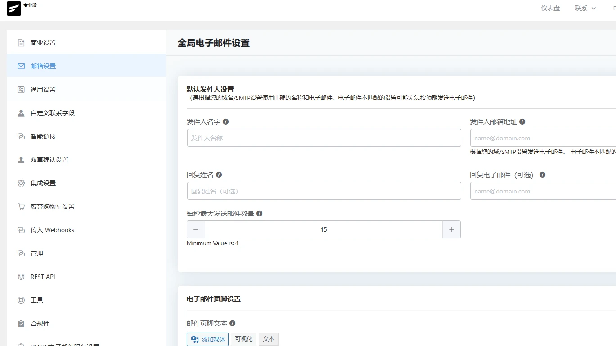Click the 添加媒体 button
This screenshot has height=346, width=616.
[x=207, y=339]
